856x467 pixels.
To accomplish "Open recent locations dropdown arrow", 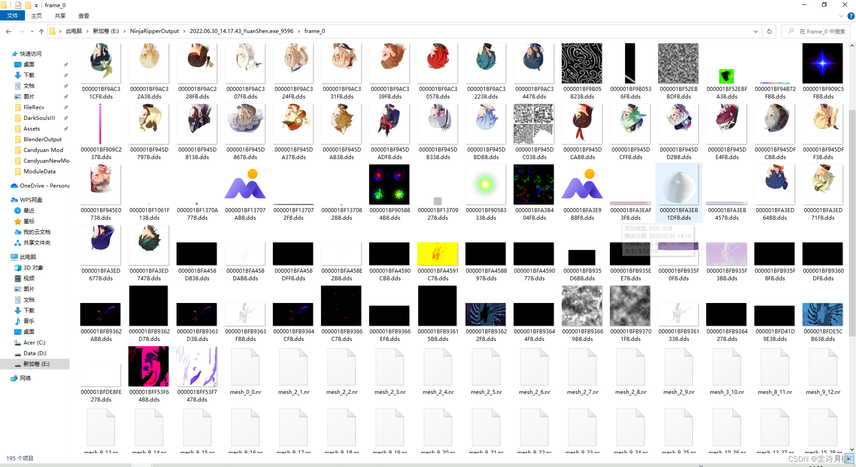I will 32,31.
